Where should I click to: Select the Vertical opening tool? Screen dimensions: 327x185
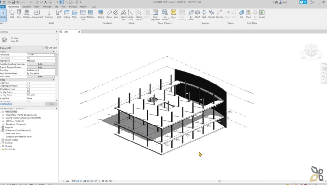coord(211,14)
